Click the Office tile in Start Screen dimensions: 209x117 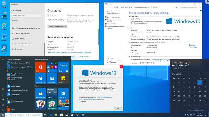[41, 67]
